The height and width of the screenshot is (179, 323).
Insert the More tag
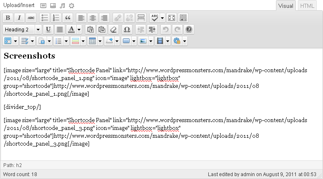pyautogui.click(x=141, y=18)
